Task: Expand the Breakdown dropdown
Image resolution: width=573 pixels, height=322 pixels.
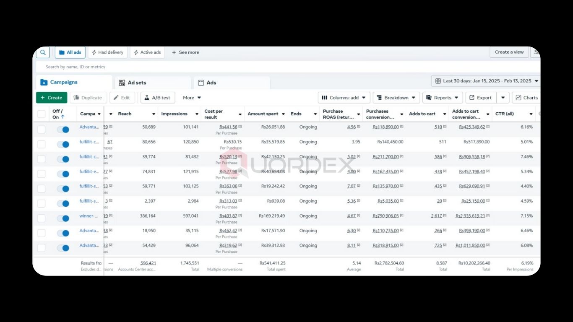Action: coord(396,98)
